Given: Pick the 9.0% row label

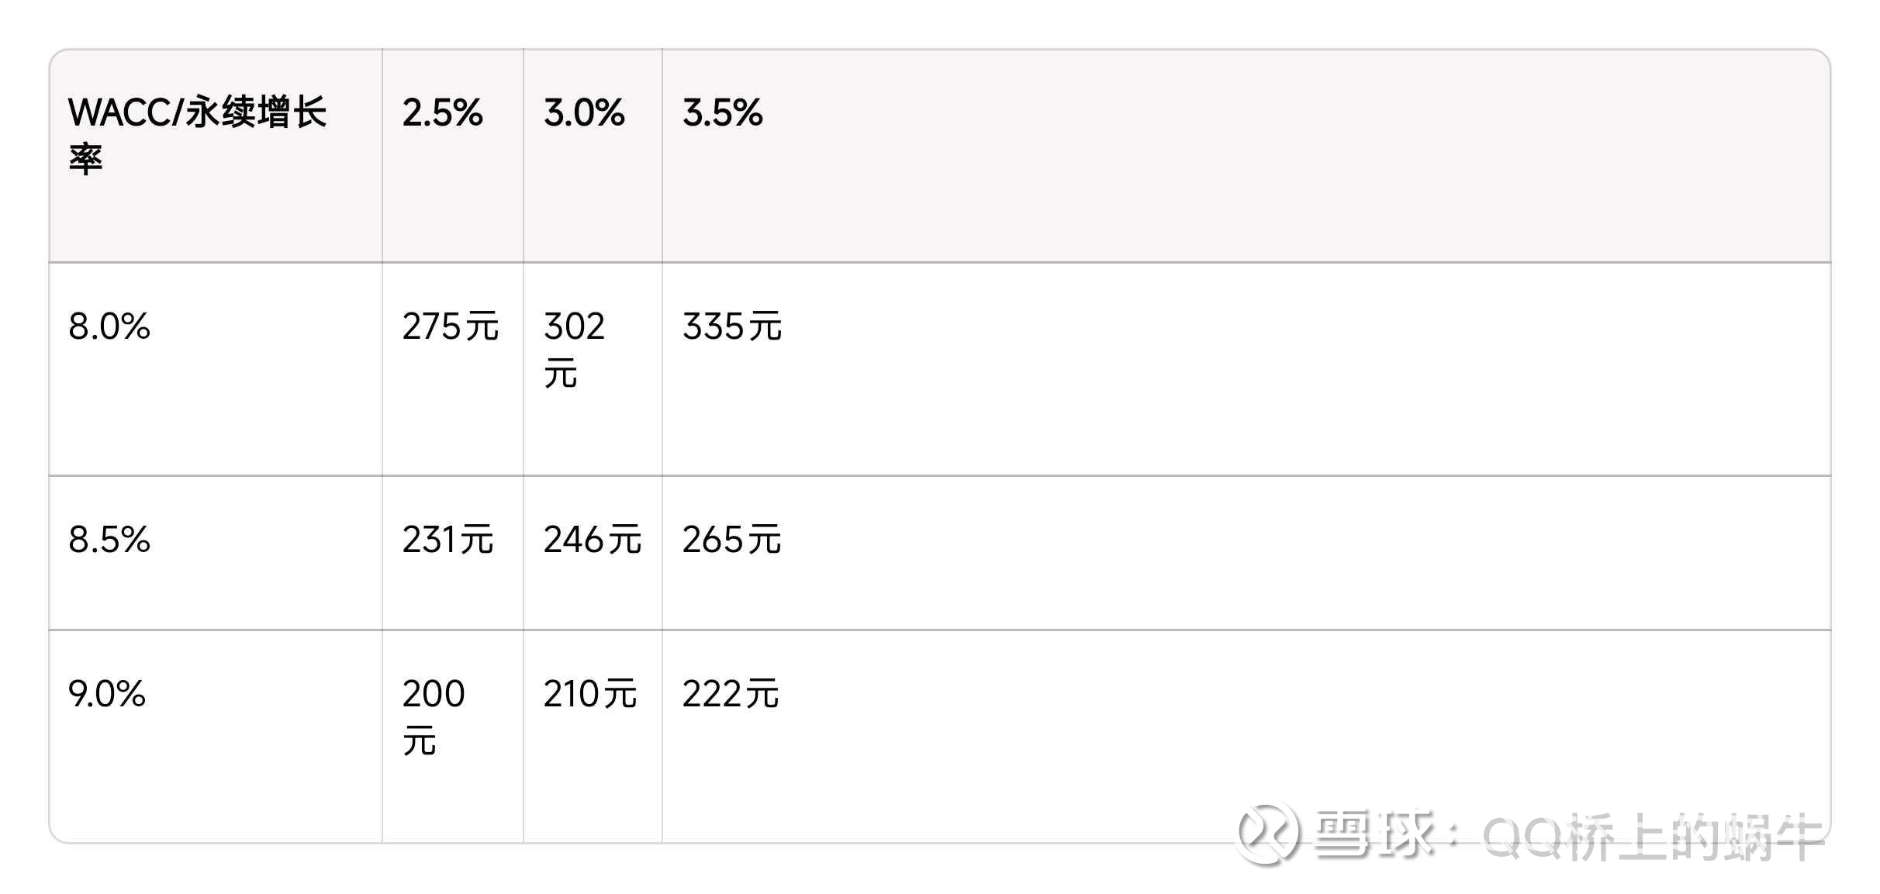Looking at the screenshot, I should (x=107, y=694).
